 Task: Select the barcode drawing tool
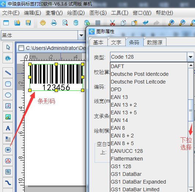pos(8,150)
